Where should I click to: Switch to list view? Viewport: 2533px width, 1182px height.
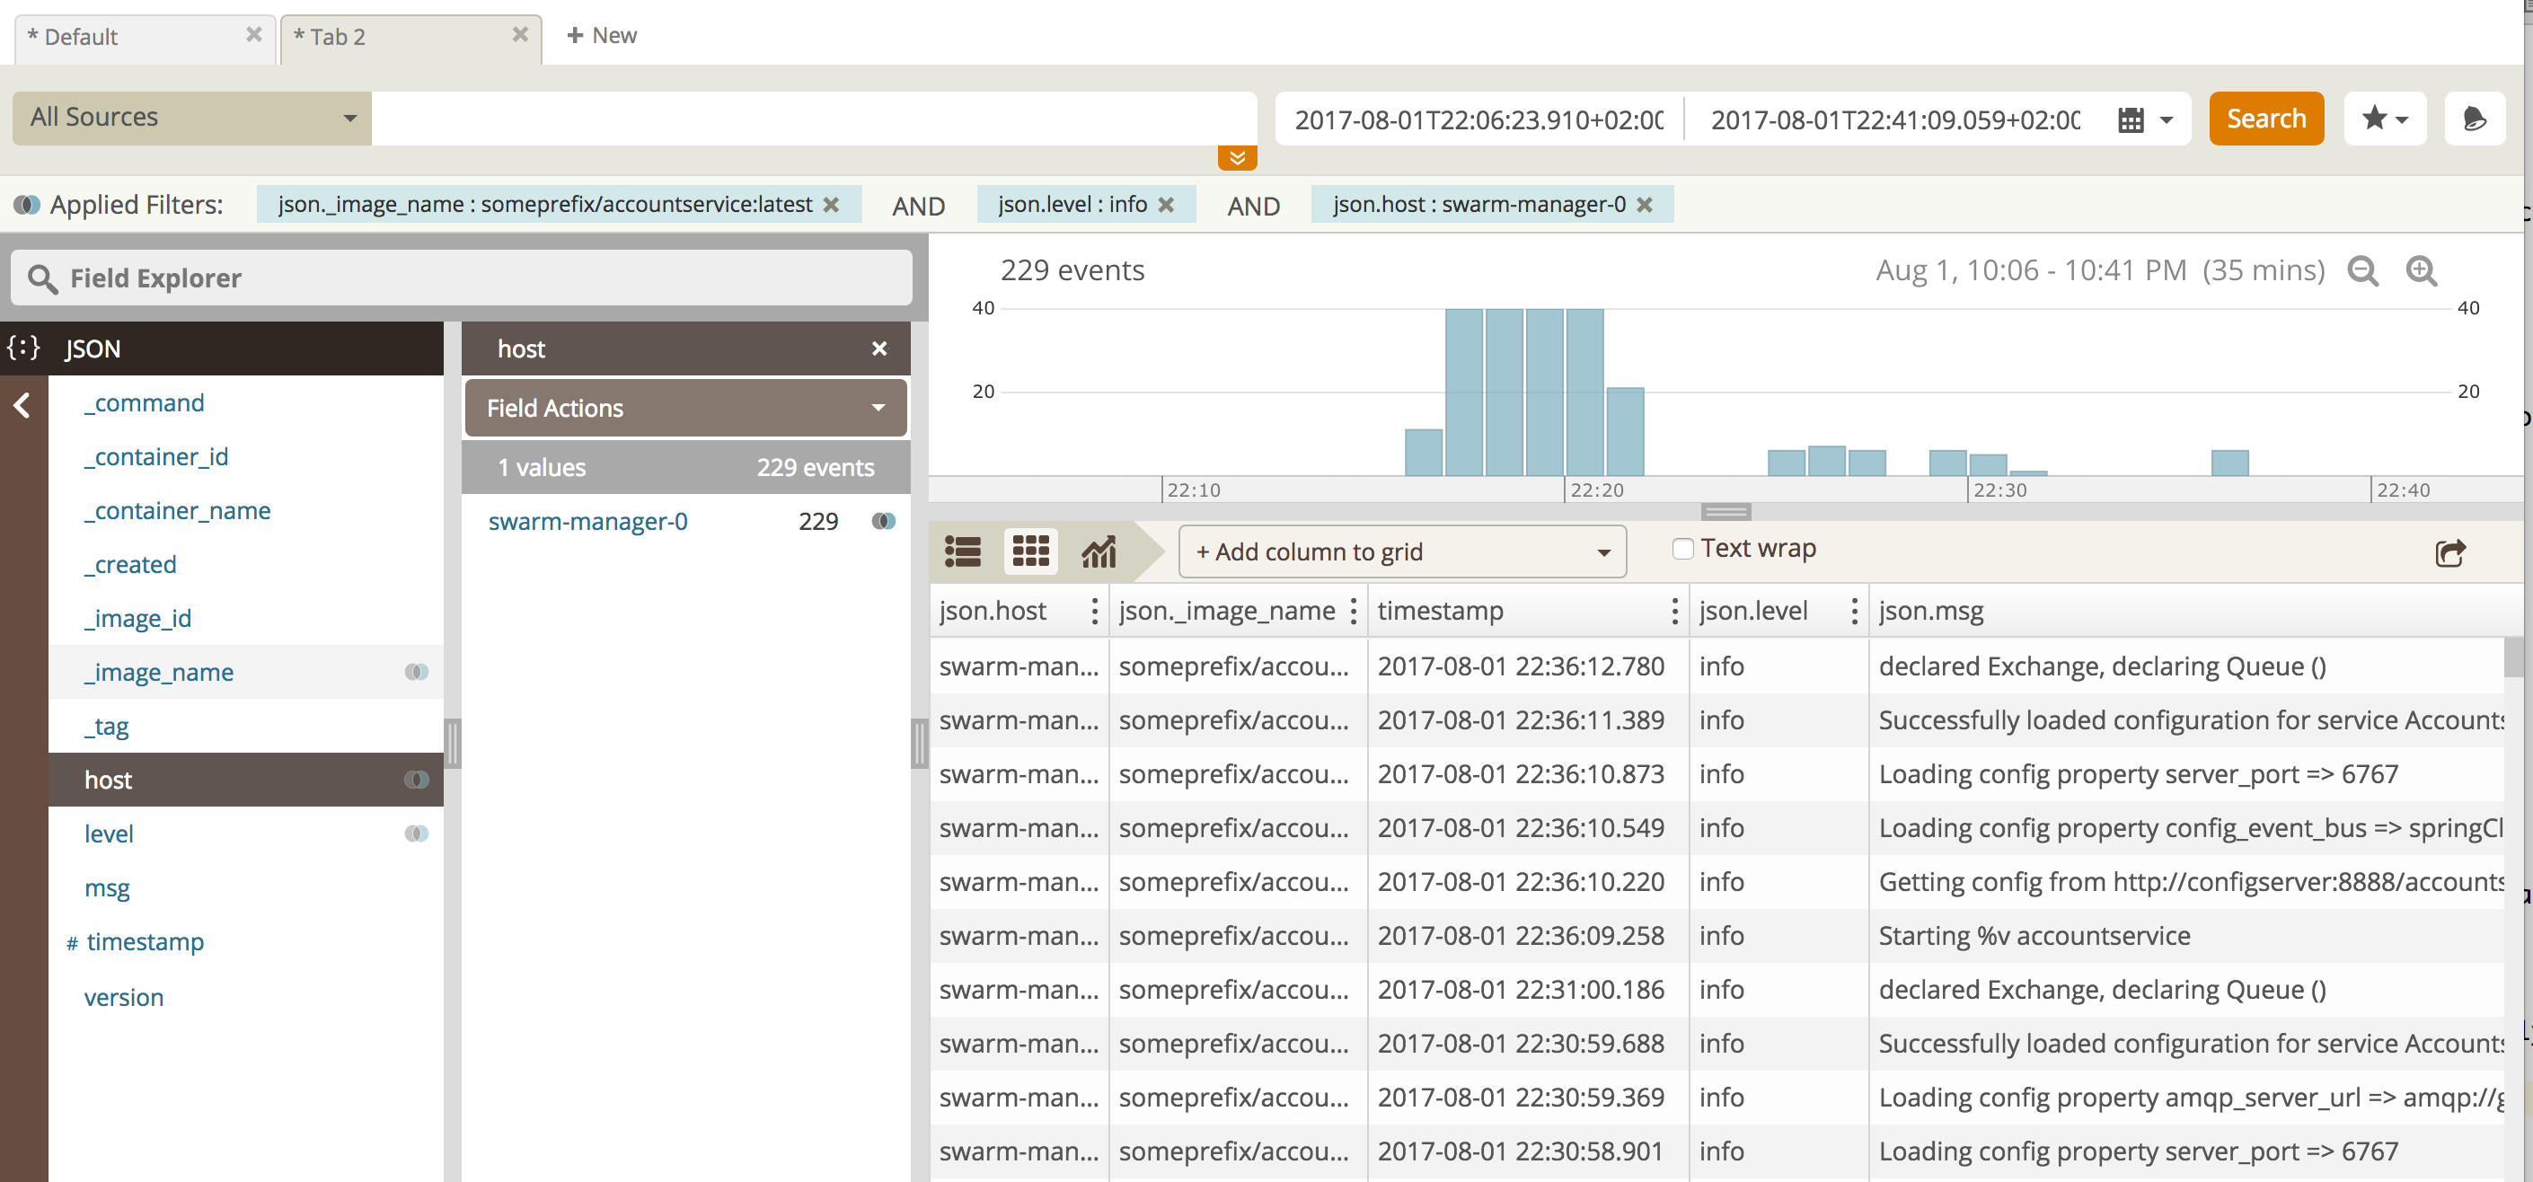click(x=963, y=551)
